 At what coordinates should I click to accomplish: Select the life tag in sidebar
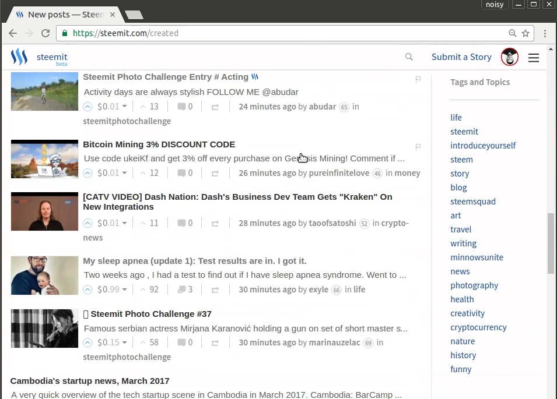pyautogui.click(x=456, y=118)
